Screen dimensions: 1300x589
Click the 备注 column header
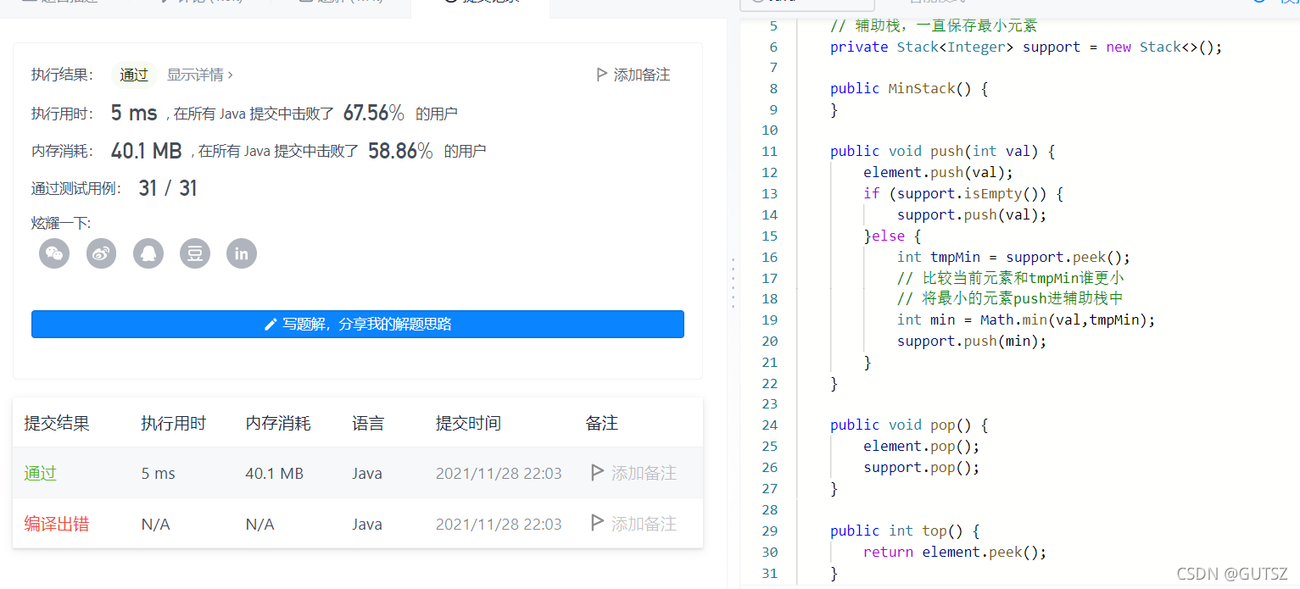601,423
